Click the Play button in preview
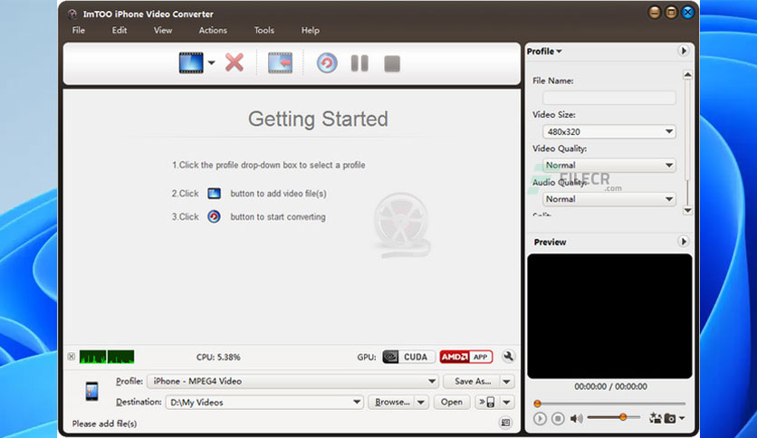The height and width of the screenshot is (438, 757). coord(540,418)
